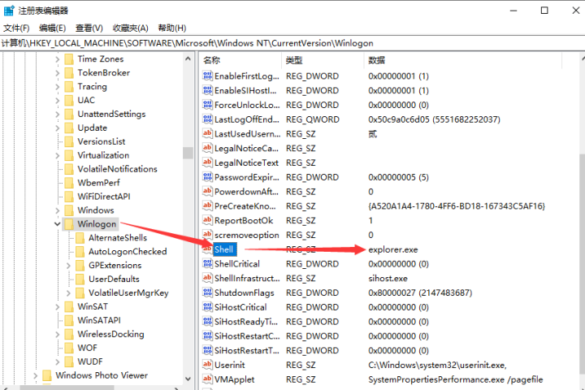Click the tree pane vertical scrollbar thumb

[188, 153]
